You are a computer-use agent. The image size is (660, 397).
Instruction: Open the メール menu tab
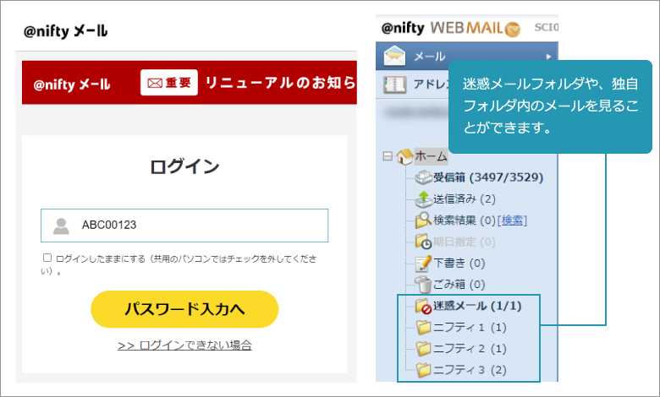(x=467, y=56)
